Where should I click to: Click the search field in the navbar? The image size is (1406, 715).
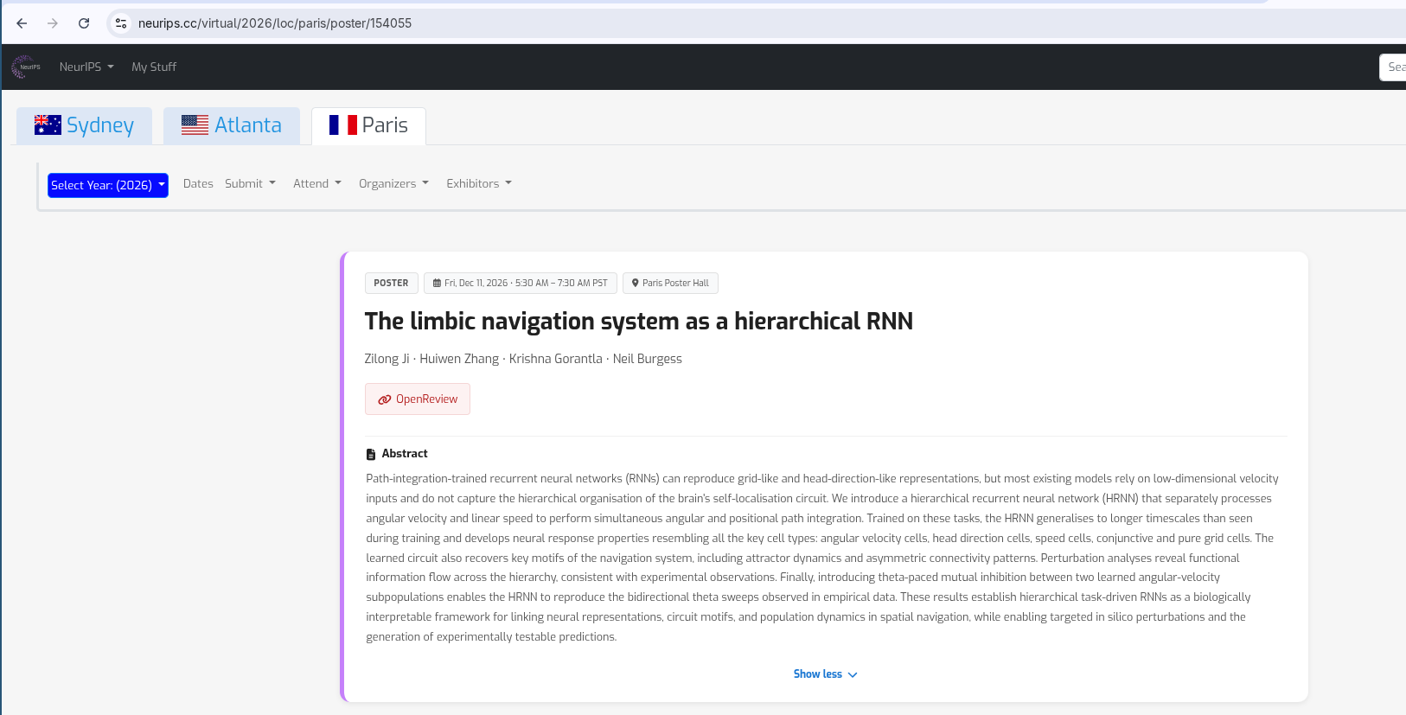coord(1392,67)
